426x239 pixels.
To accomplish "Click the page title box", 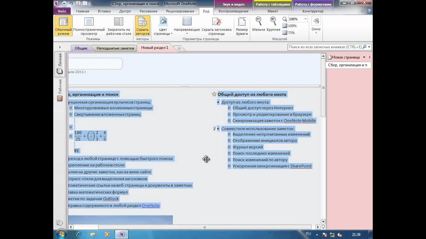I will tap(96, 64).
